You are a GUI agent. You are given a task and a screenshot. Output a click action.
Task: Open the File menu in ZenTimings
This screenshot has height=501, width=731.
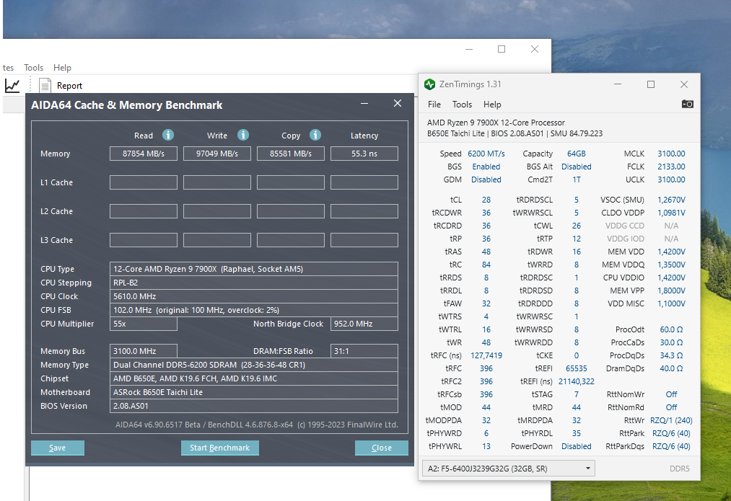click(434, 105)
